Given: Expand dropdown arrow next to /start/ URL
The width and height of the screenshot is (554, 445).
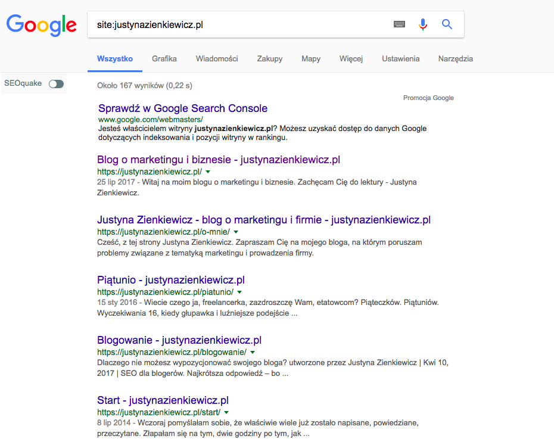Looking at the screenshot, I should 226,412.
